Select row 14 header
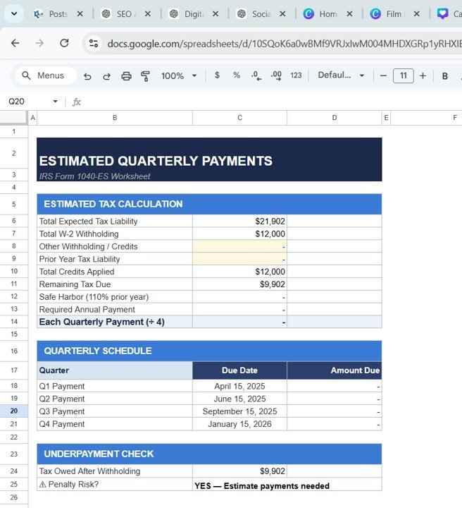The image size is (462, 508). coord(13,322)
